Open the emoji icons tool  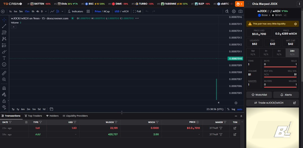[4, 65]
